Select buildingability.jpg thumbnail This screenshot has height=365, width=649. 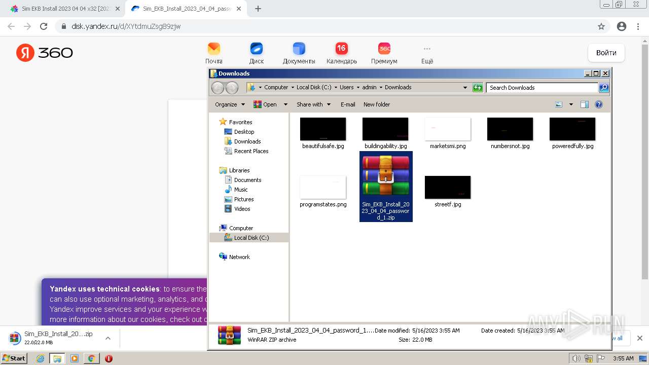385,129
